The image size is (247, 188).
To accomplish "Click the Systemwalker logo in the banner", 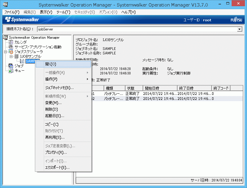I will point(22,20).
